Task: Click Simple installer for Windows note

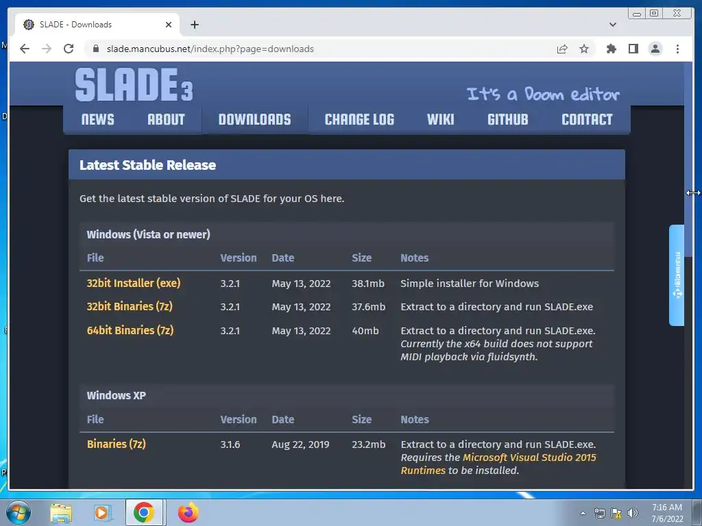Action: tap(470, 284)
